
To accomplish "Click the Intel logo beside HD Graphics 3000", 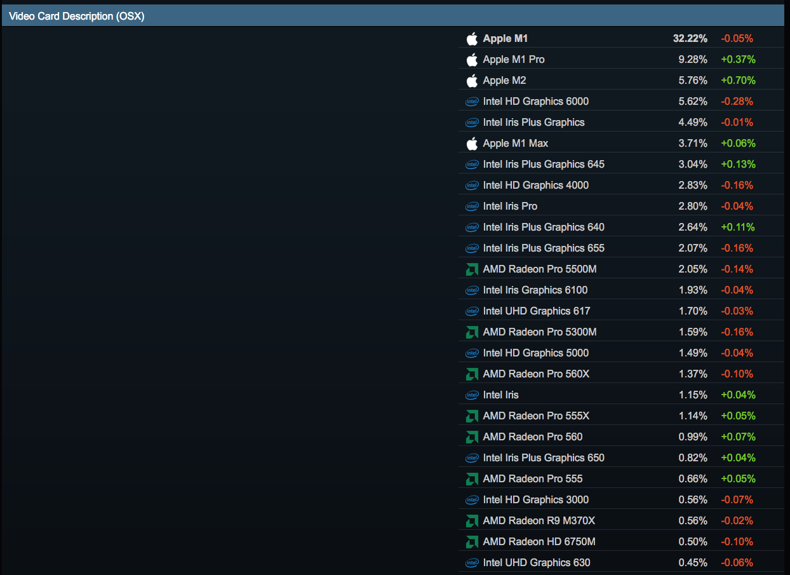I will point(472,500).
